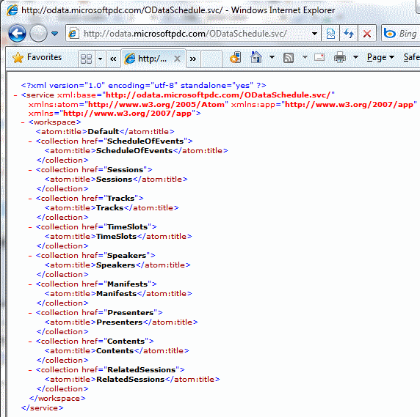Click the closing </workspace> tag
This screenshot has height=417, width=420.
pyautogui.click(x=57, y=399)
